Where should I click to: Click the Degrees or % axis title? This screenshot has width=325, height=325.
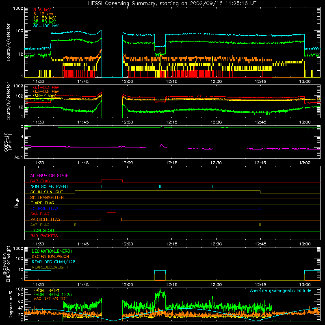click(11, 304)
